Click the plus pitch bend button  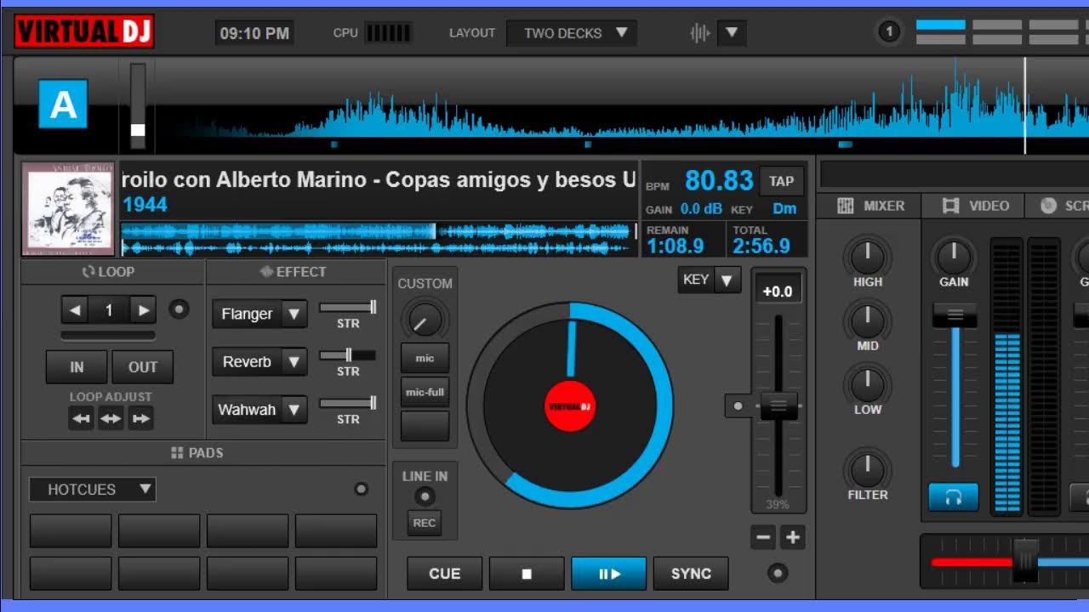coord(793,537)
